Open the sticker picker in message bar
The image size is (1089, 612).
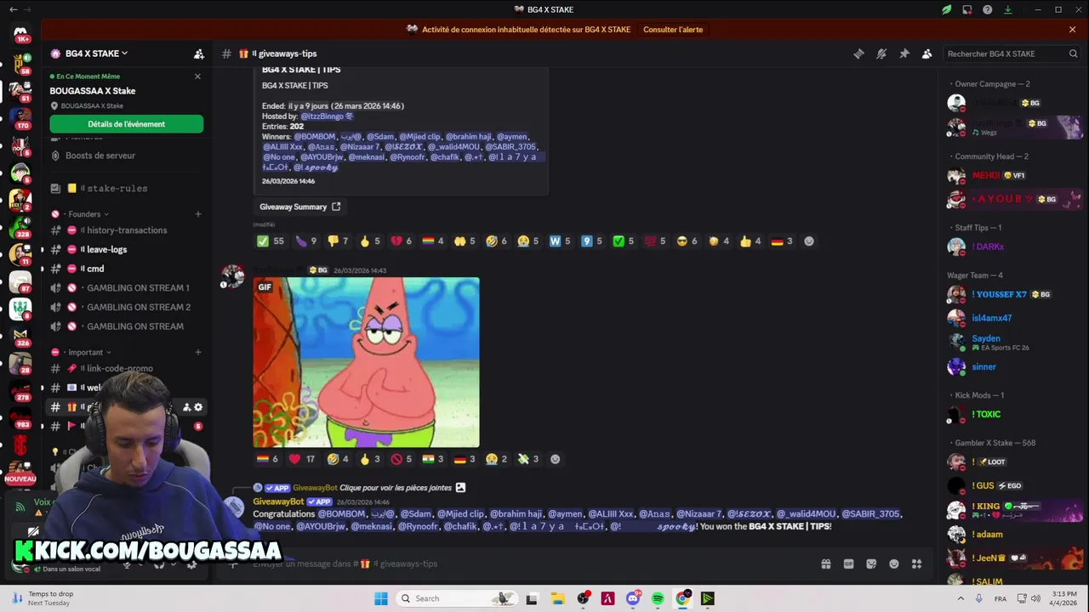[871, 564]
